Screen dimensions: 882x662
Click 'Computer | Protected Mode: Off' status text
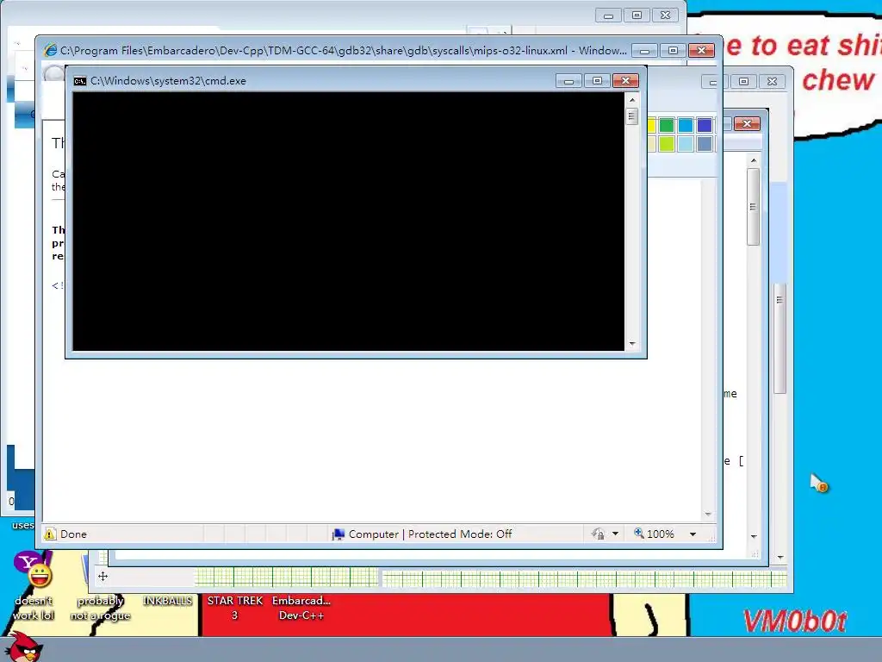pyautogui.click(x=431, y=534)
